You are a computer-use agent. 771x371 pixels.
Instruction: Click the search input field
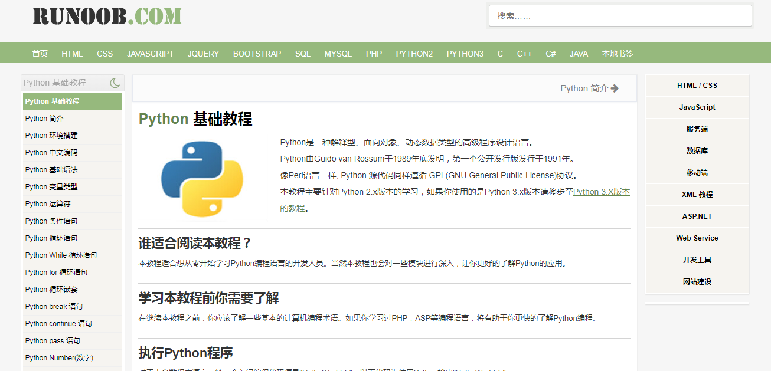pyautogui.click(x=620, y=16)
